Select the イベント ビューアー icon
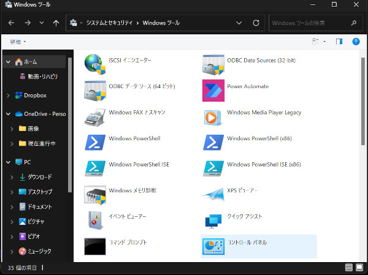The image size is (368, 275). tap(95, 220)
